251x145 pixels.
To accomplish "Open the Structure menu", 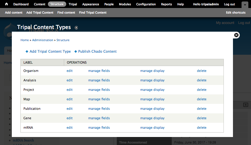I will point(57,4).
